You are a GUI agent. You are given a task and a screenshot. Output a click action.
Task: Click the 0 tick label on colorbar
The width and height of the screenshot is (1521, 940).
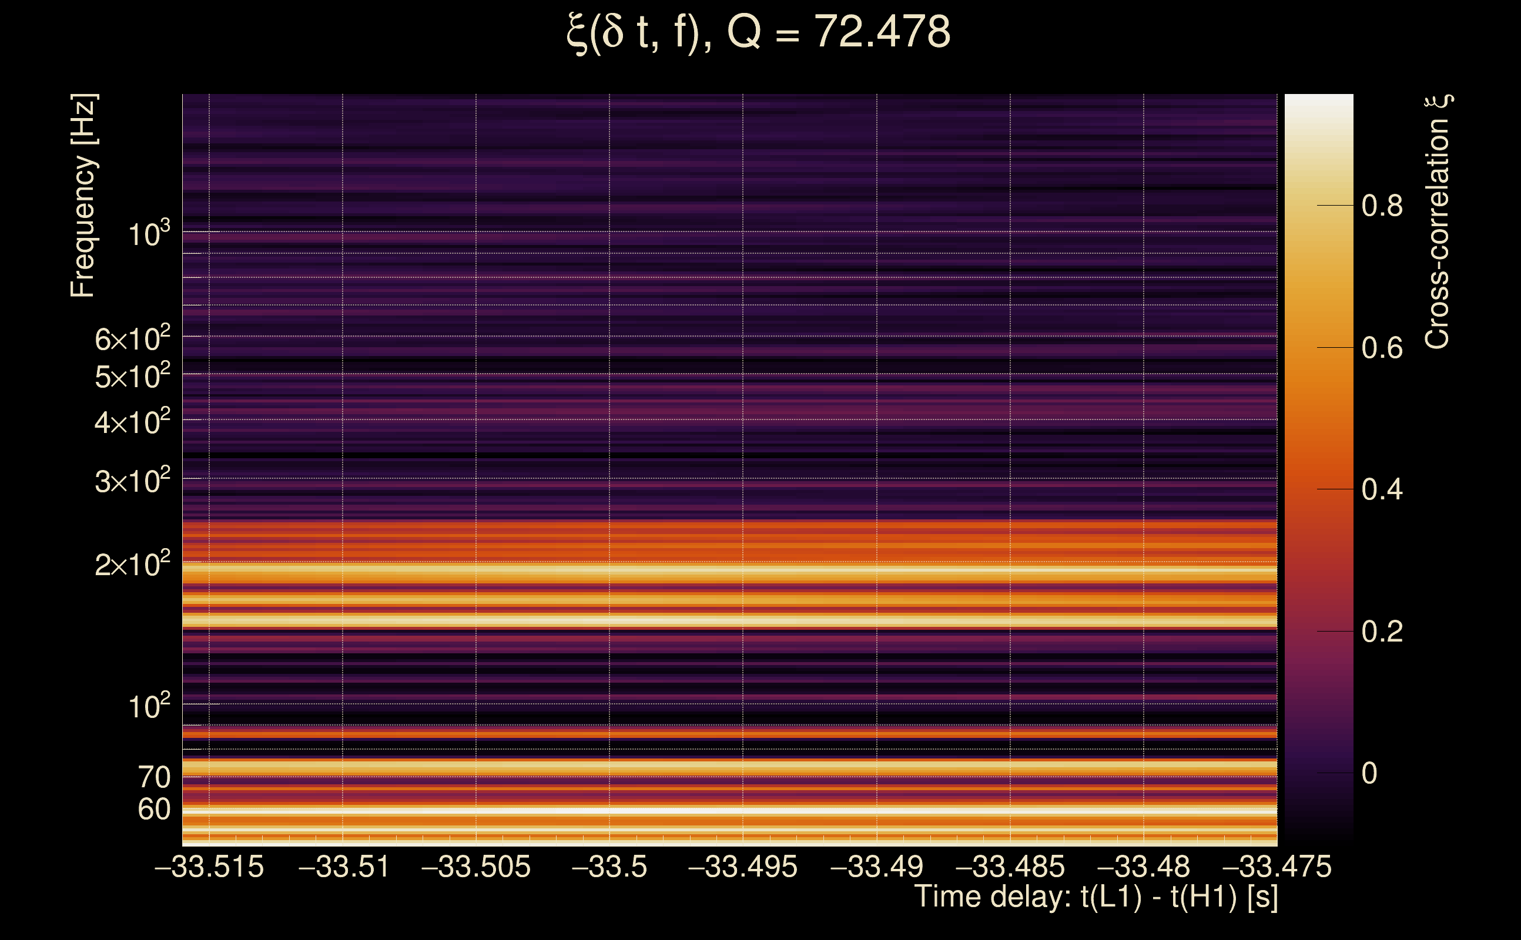pyautogui.click(x=1369, y=774)
